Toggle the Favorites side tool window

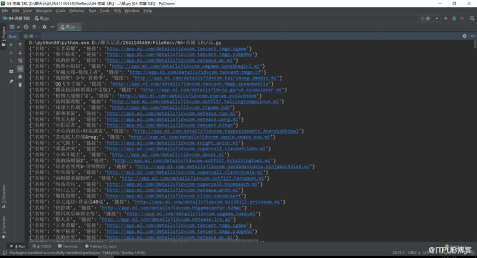point(4,227)
